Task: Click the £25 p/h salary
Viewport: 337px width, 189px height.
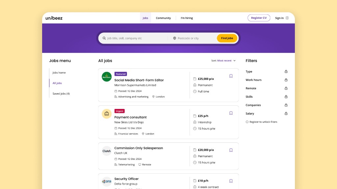Action: tap(203, 116)
